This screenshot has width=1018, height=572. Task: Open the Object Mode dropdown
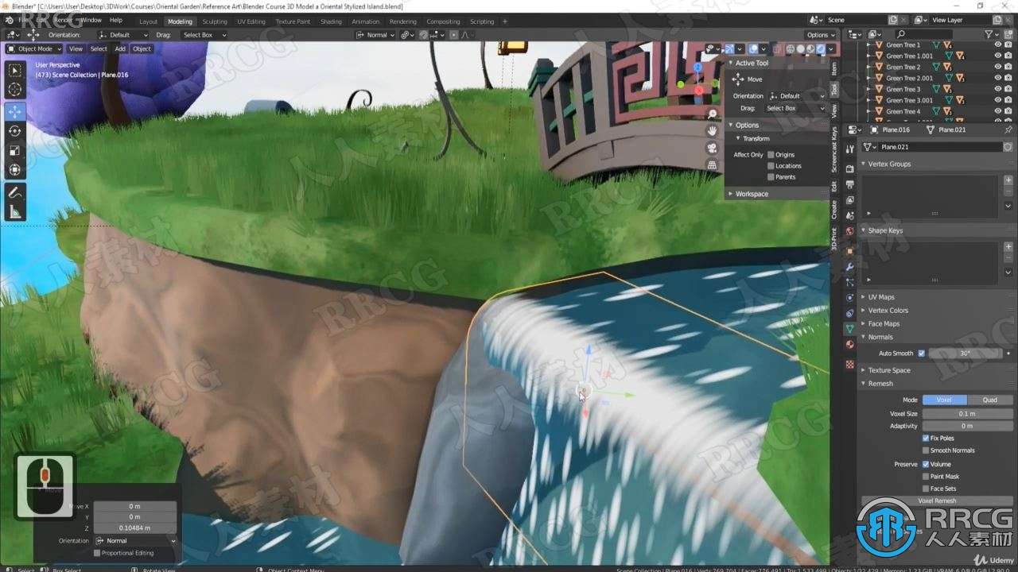[33, 49]
